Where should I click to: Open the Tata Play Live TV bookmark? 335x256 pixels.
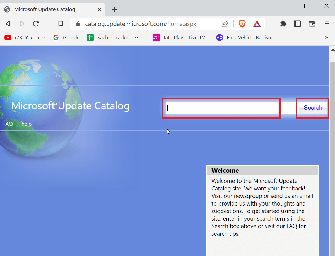pos(181,38)
